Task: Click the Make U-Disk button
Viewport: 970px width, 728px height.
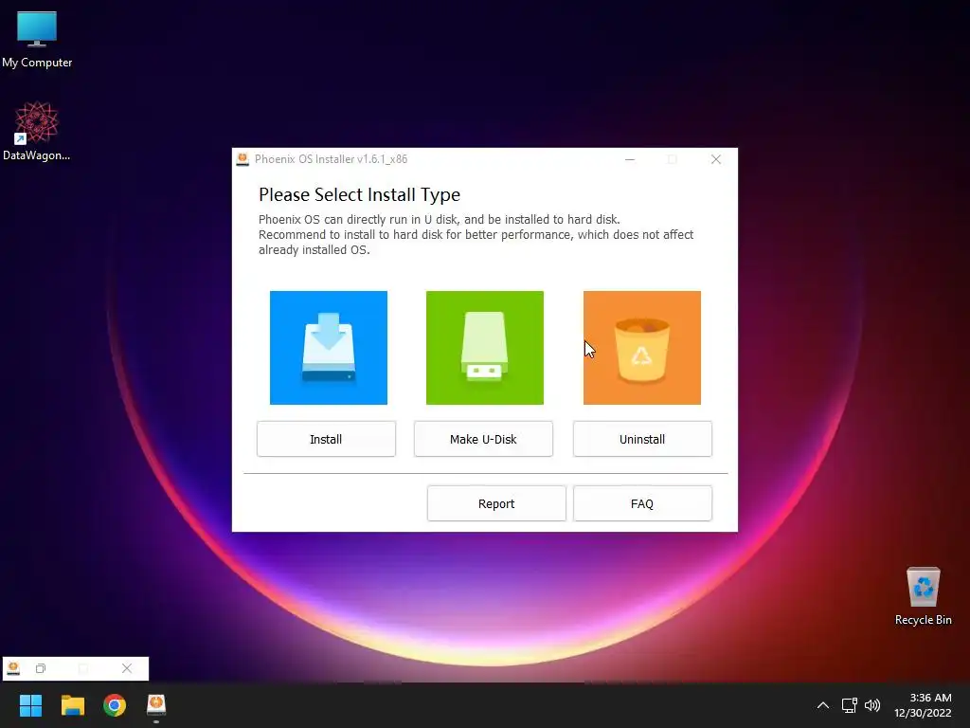Action: tap(483, 439)
